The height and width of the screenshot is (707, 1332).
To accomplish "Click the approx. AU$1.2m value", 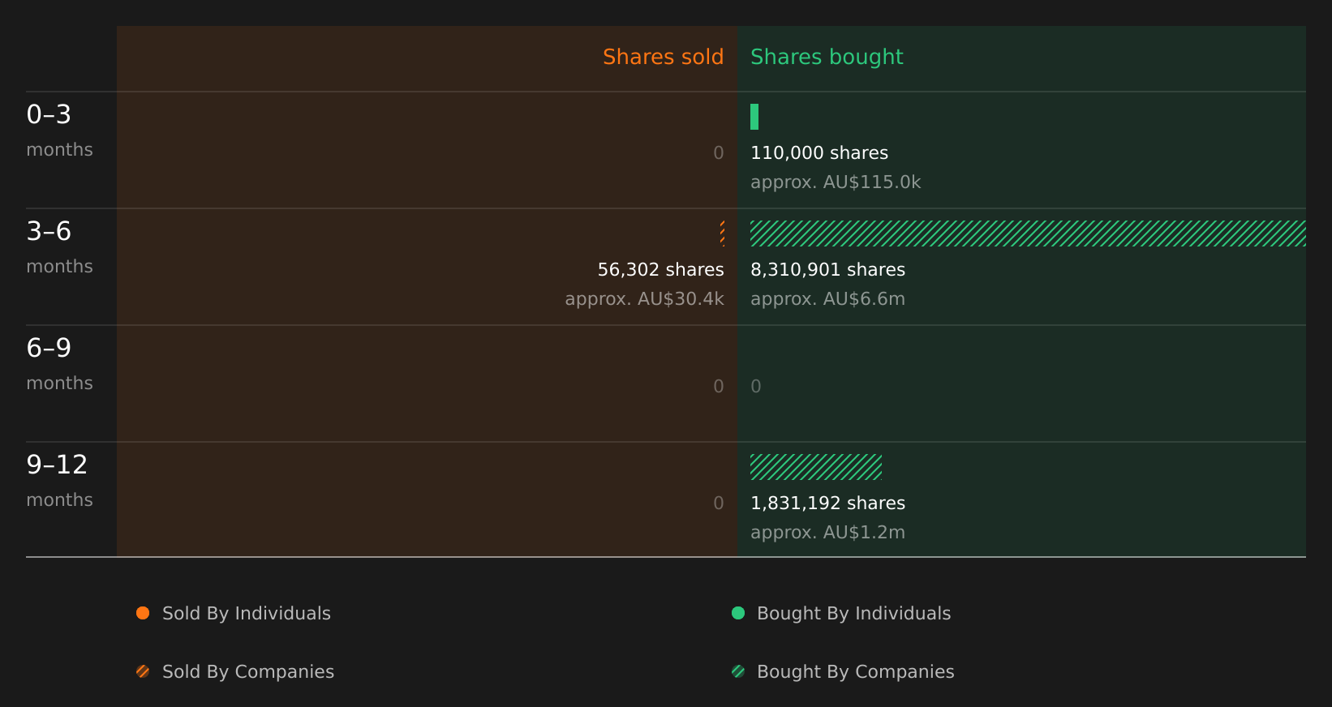I will (x=828, y=533).
